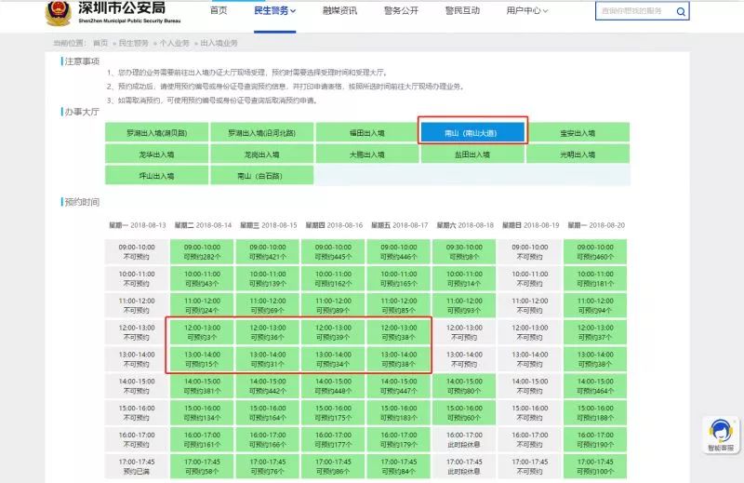This screenshot has width=744, height=483.
Task: Select 福田出入境 service hall
Action: click(367, 133)
